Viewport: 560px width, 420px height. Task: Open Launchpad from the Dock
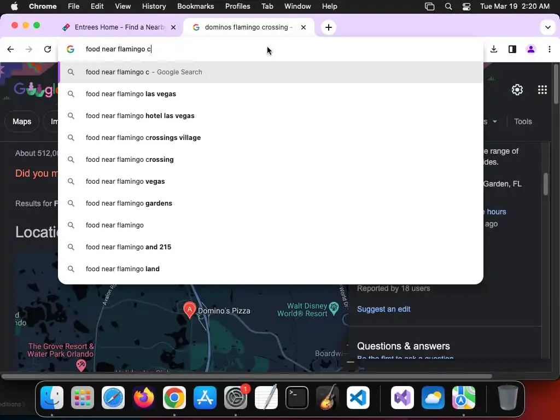83,398
